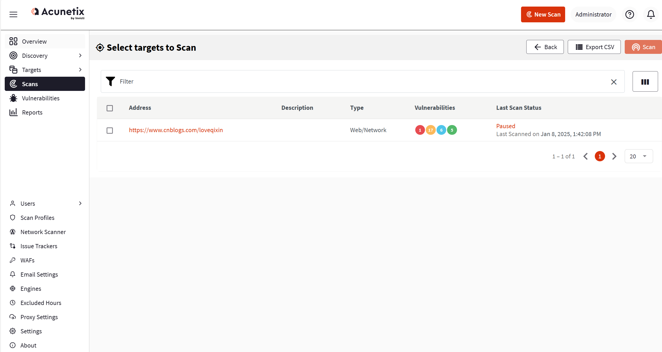Open Scan Profiles in the sidebar
The height and width of the screenshot is (352, 662).
(37, 218)
